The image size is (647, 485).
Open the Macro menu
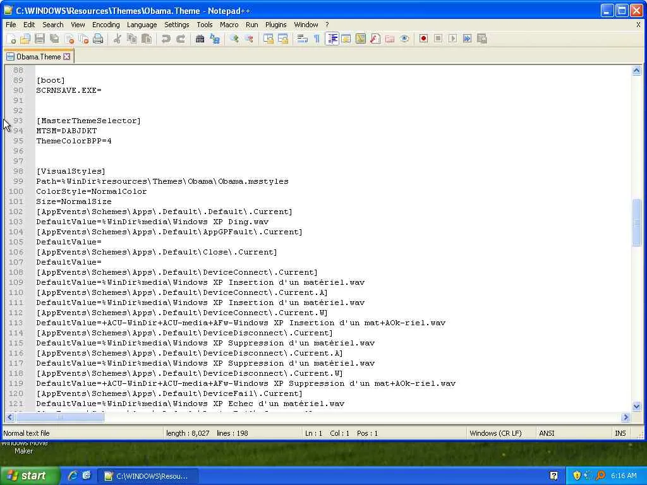229,25
